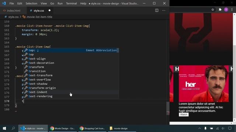Screen dimensions: 236x132
Task: Click the wrench icon beside text-shadow
Action: [26, 84]
